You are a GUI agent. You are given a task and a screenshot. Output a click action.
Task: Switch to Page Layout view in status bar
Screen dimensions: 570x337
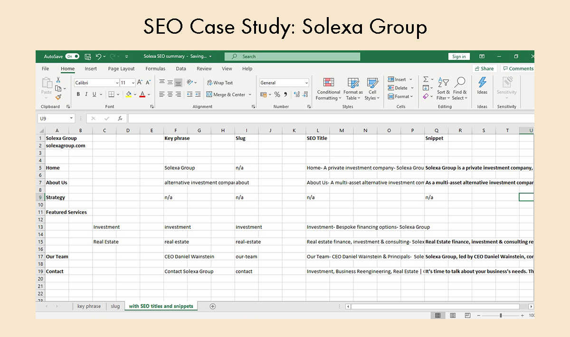click(453, 315)
